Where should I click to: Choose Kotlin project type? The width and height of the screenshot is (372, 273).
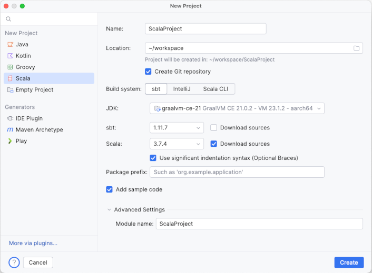click(49, 56)
